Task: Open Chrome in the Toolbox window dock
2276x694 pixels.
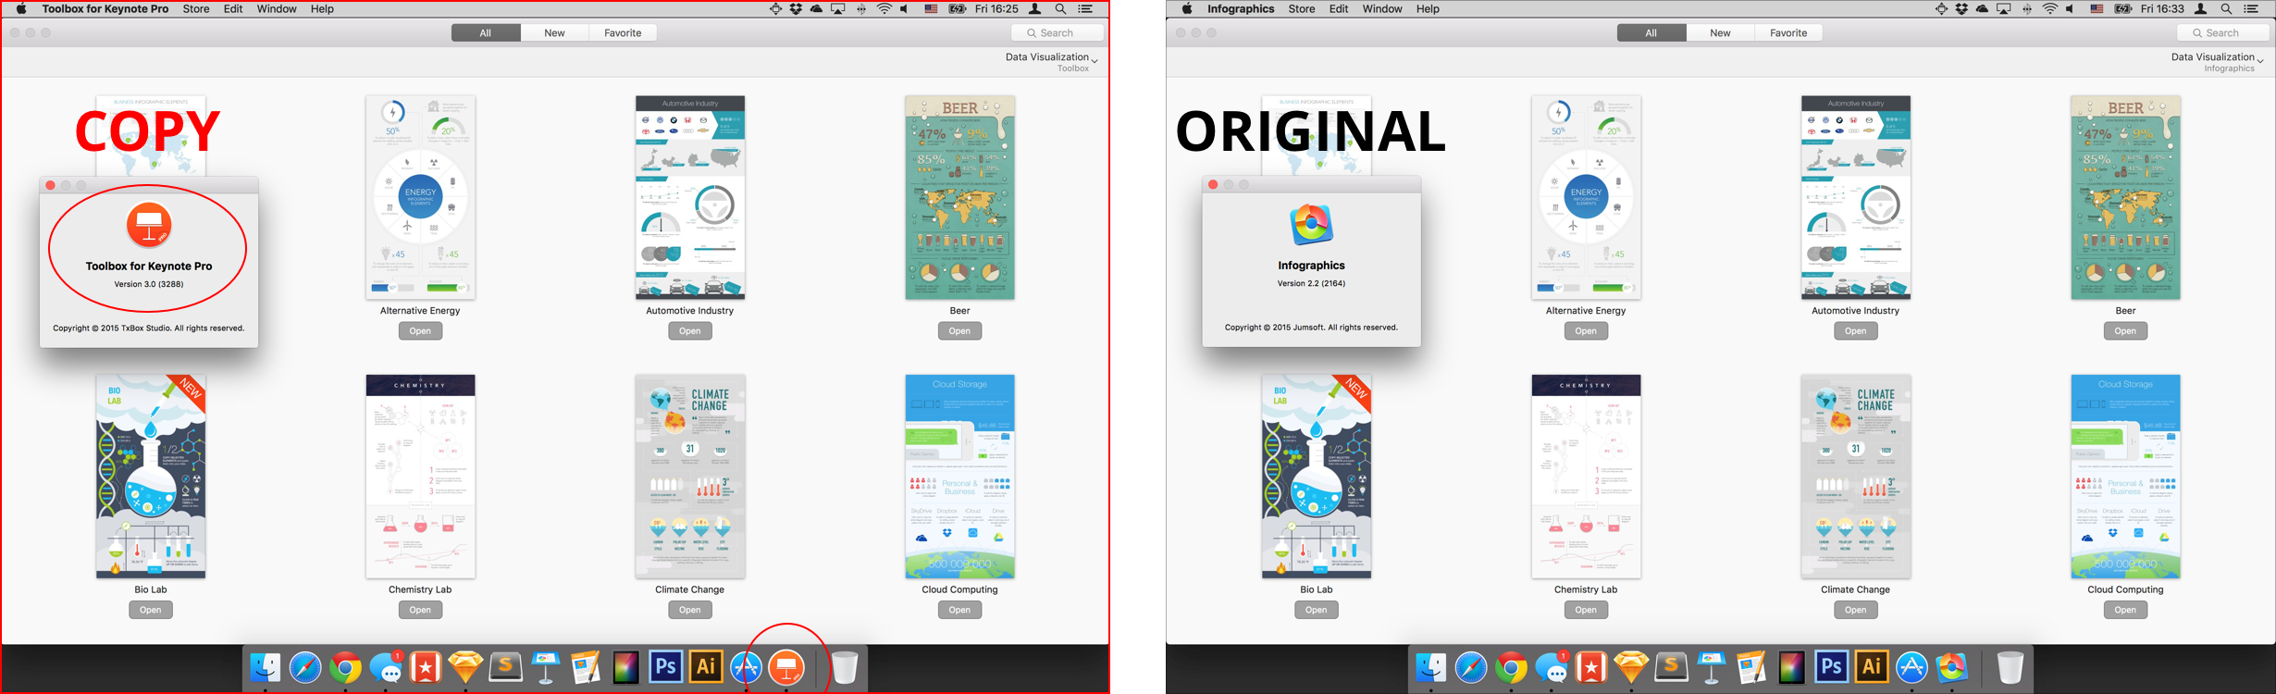Action: (x=346, y=667)
